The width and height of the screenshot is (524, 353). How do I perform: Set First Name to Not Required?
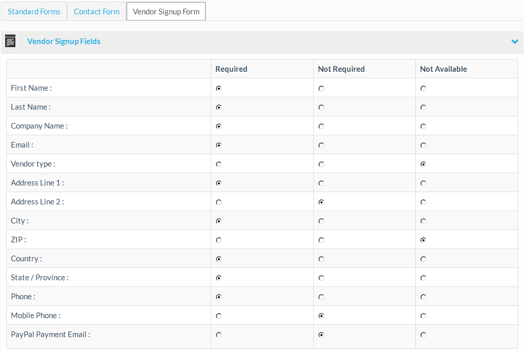[321, 89]
